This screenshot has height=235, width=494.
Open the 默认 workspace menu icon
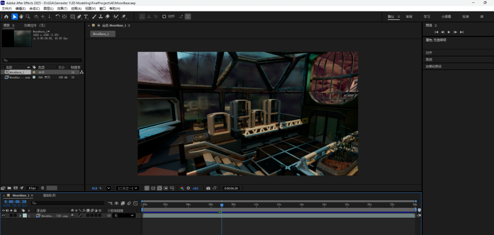pyautogui.click(x=399, y=17)
